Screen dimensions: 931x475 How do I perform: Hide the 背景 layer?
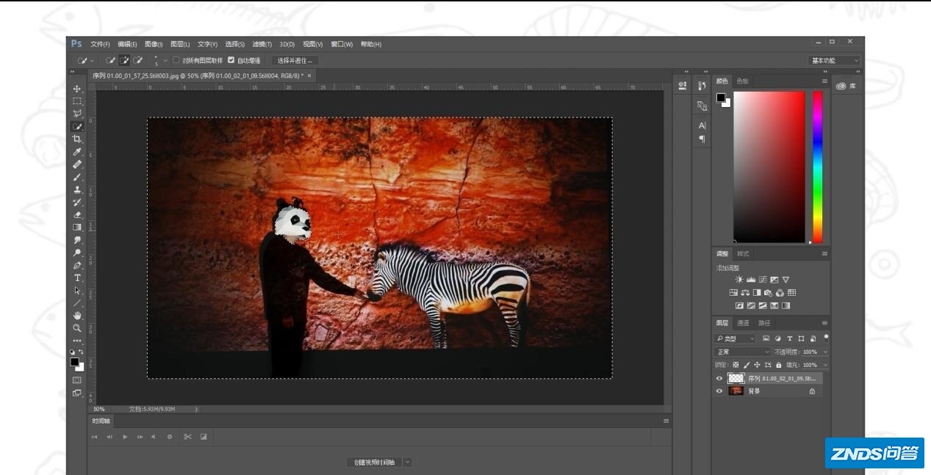719,391
